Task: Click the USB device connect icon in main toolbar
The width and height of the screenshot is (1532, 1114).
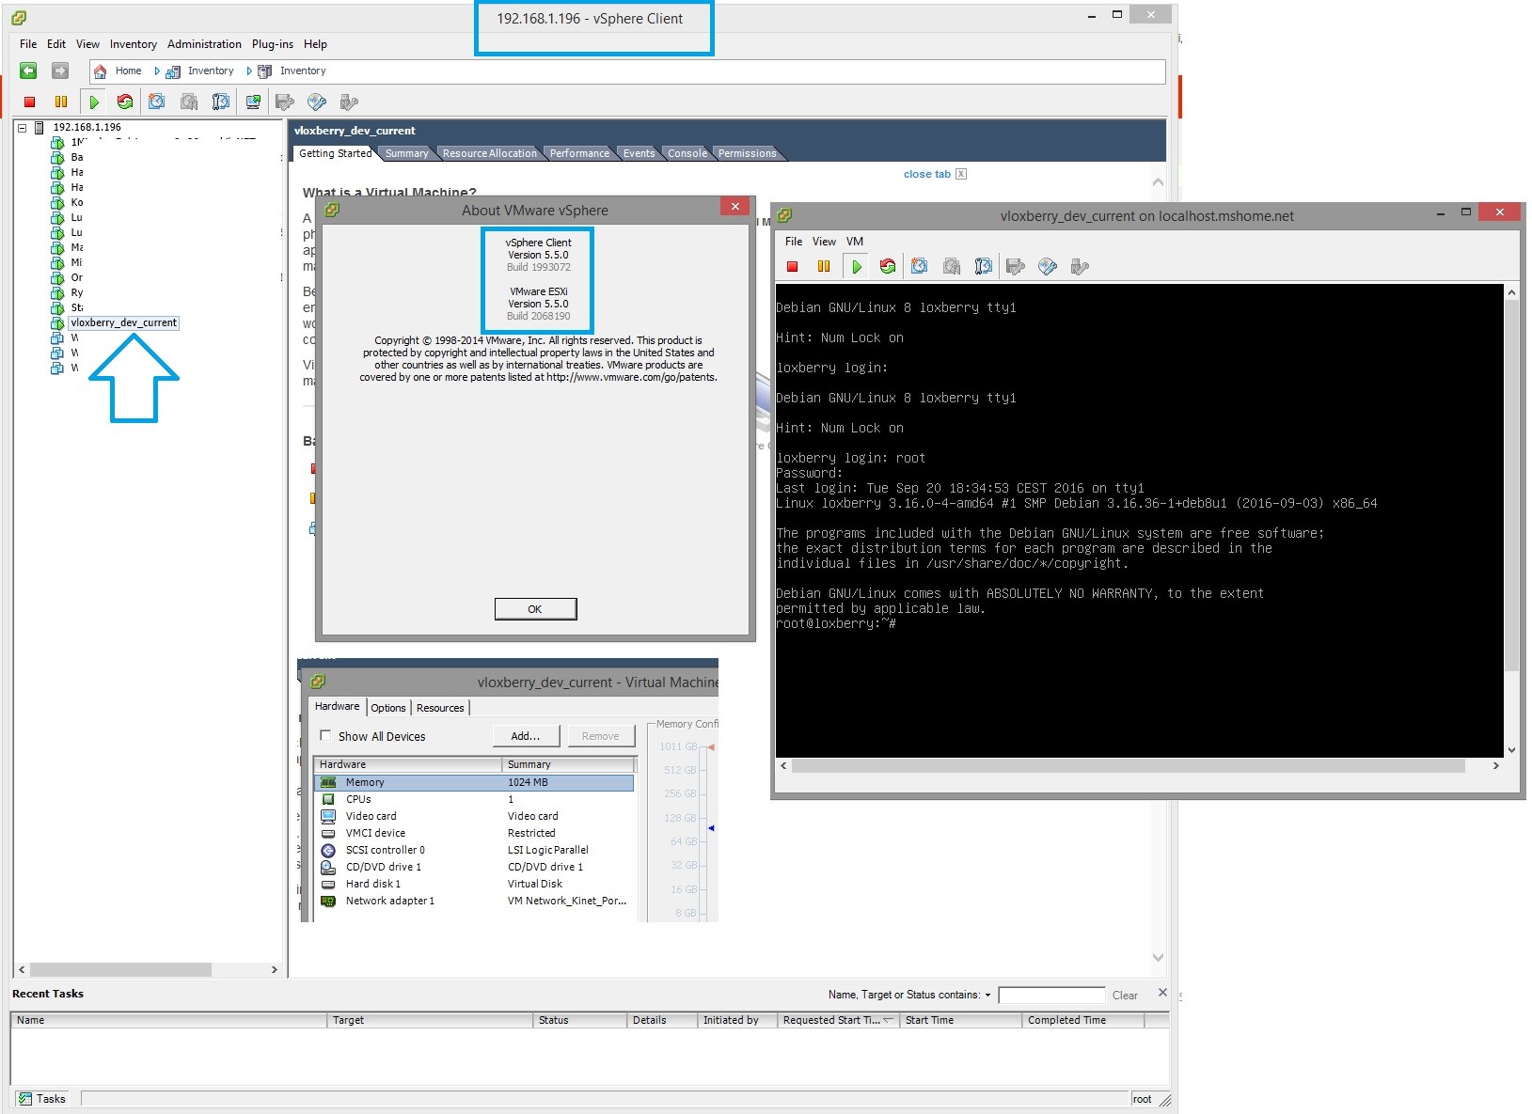Action: (x=349, y=102)
